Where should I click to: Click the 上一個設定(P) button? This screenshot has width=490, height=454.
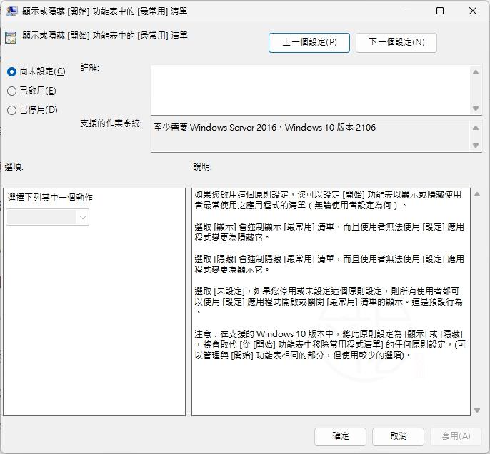point(309,42)
